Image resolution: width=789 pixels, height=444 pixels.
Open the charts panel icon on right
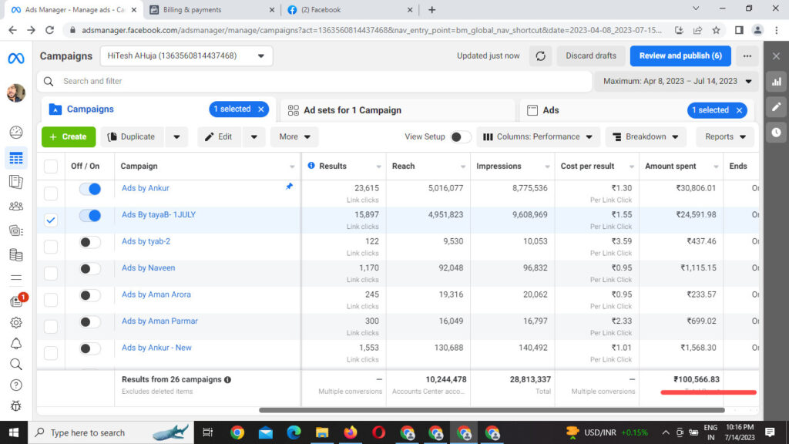[776, 81]
